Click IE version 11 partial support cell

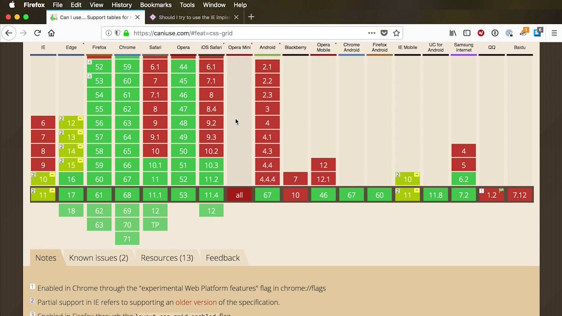43,195
